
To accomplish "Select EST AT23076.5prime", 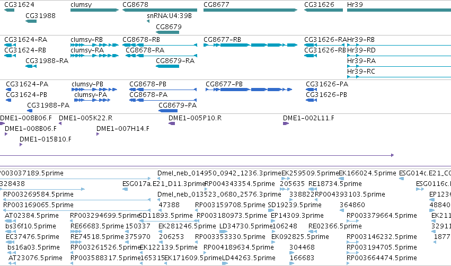I will point(36,258).
